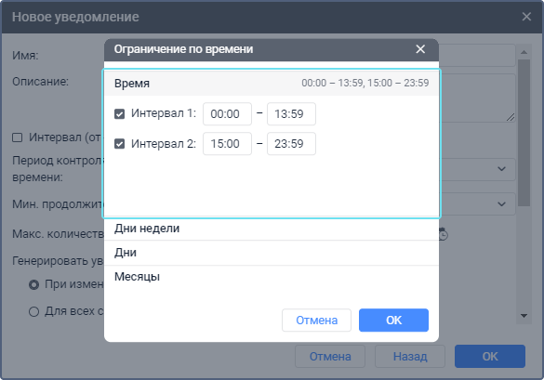Select the Для всех radio option
Screen dimensions: 544x380
pos(33,311)
